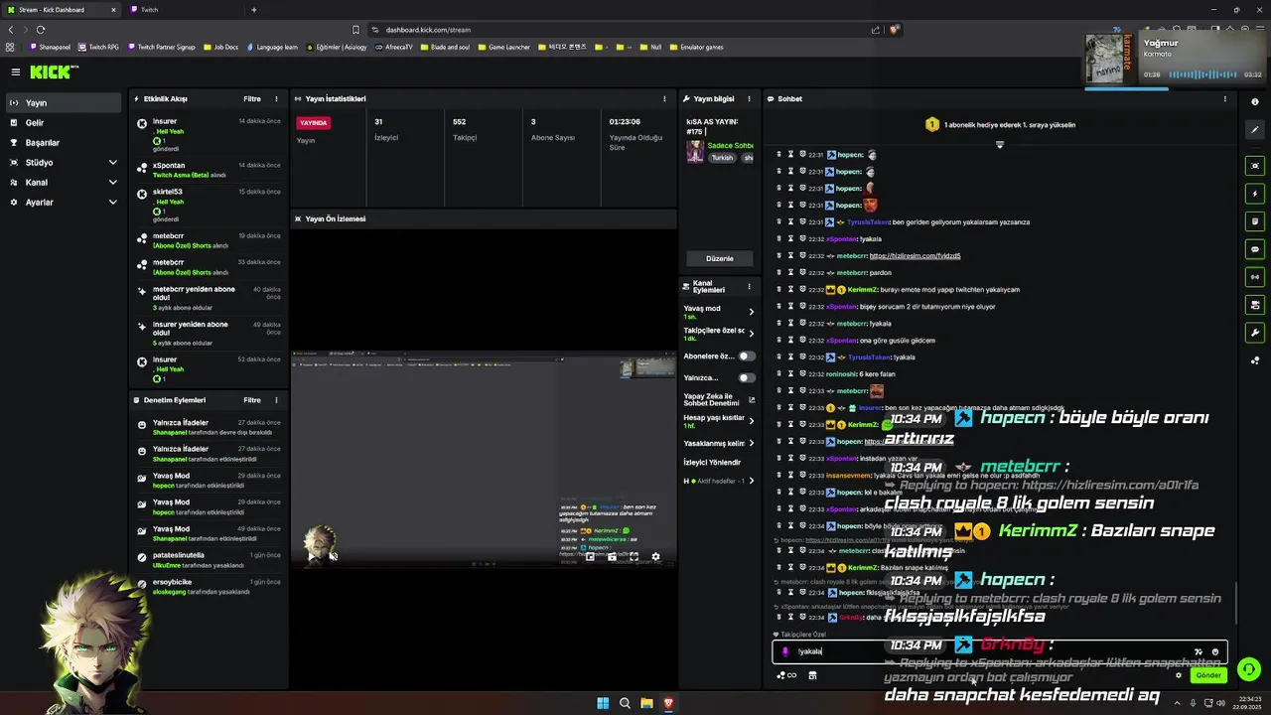Open the Twitch Partner Signup bookmark
Screen dimensions: 1271x715
[x=162, y=47]
